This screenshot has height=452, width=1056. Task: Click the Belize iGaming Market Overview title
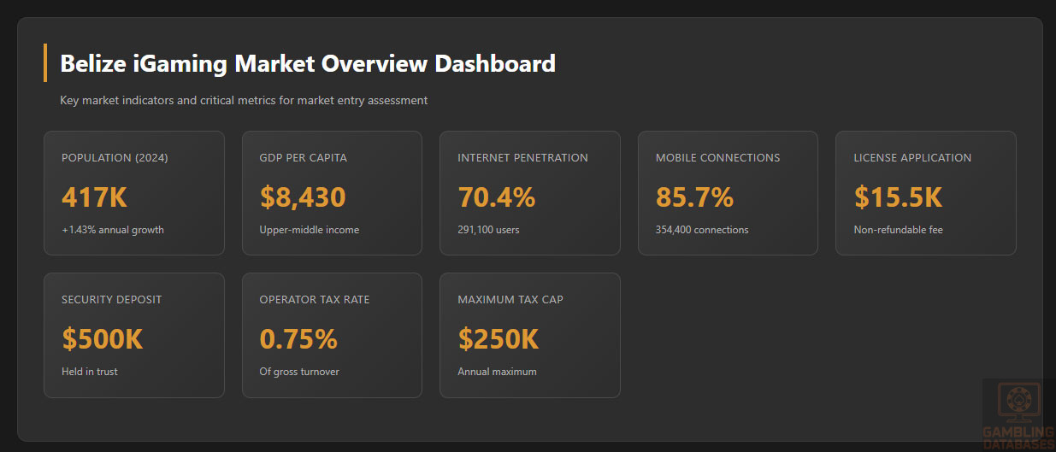pos(308,63)
